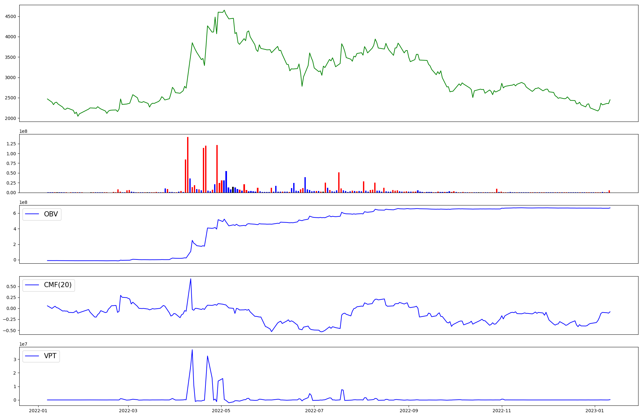Screen dimensions: 643x418
Task: Click the 1e7 exponent above VPT chart
Action: (x=23, y=344)
